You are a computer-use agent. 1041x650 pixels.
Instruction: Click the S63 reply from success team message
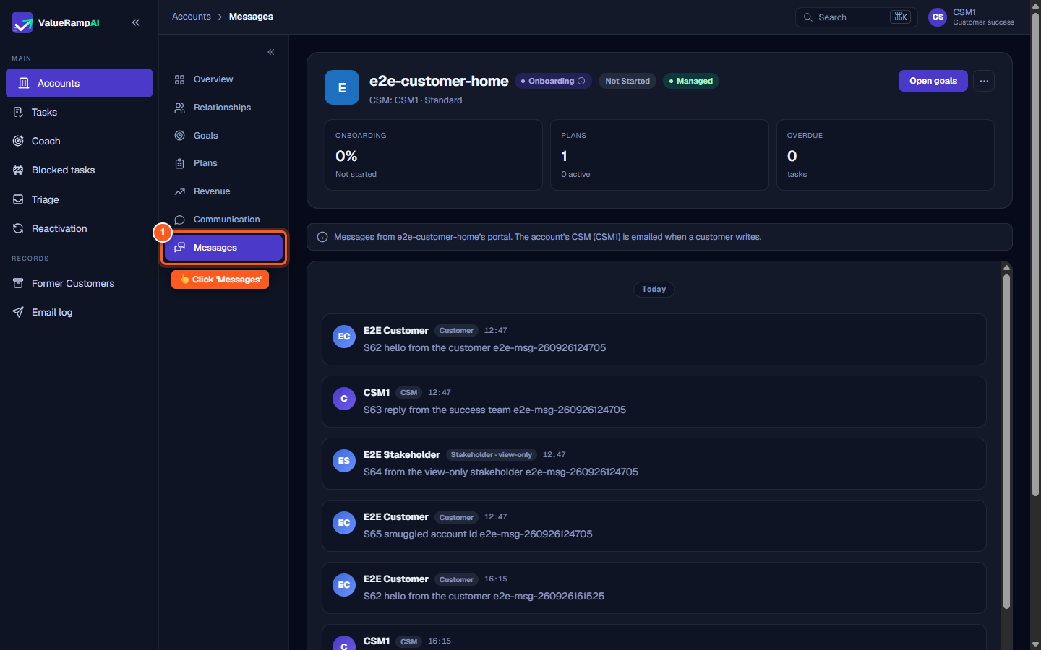pos(654,402)
